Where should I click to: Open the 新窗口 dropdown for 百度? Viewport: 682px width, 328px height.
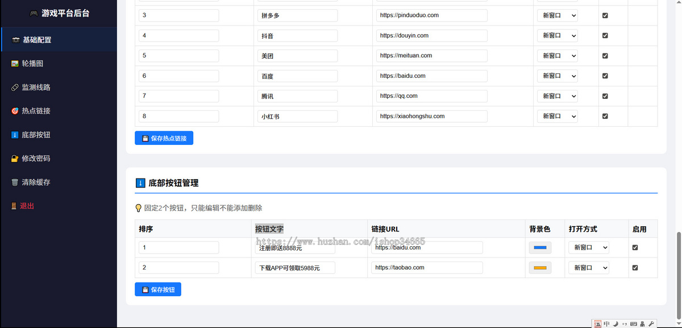click(558, 76)
